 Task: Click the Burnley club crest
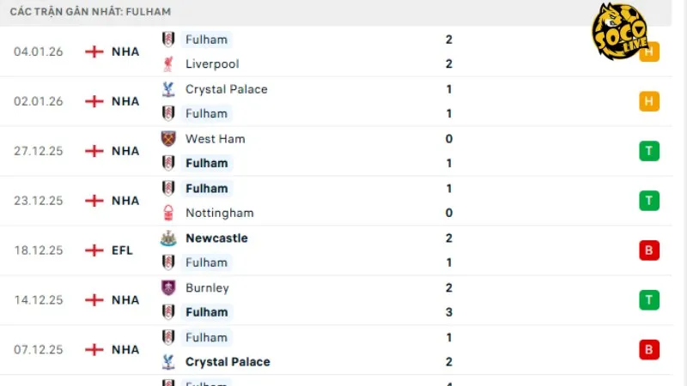168,288
